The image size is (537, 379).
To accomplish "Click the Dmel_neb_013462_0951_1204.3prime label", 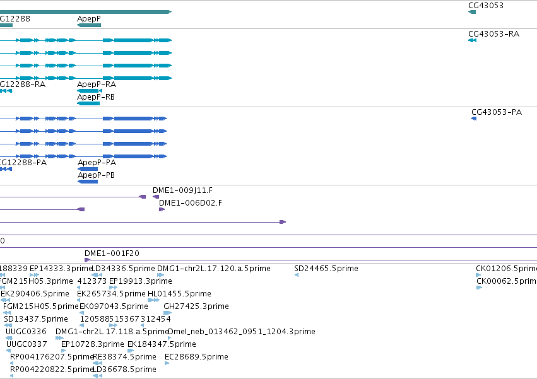I will pyautogui.click(x=242, y=332).
